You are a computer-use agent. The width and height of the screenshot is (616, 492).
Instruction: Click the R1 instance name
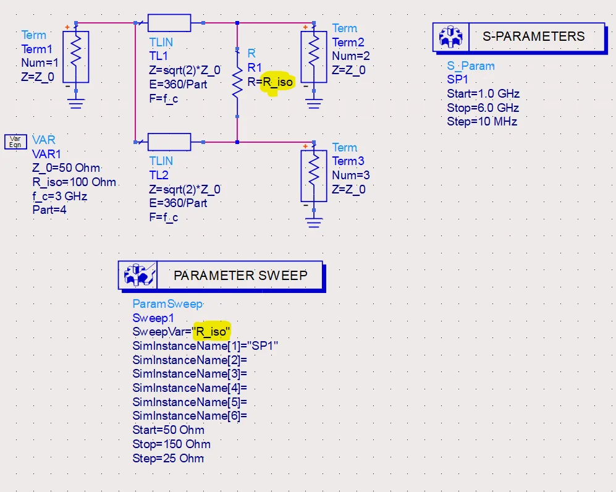[255, 67]
